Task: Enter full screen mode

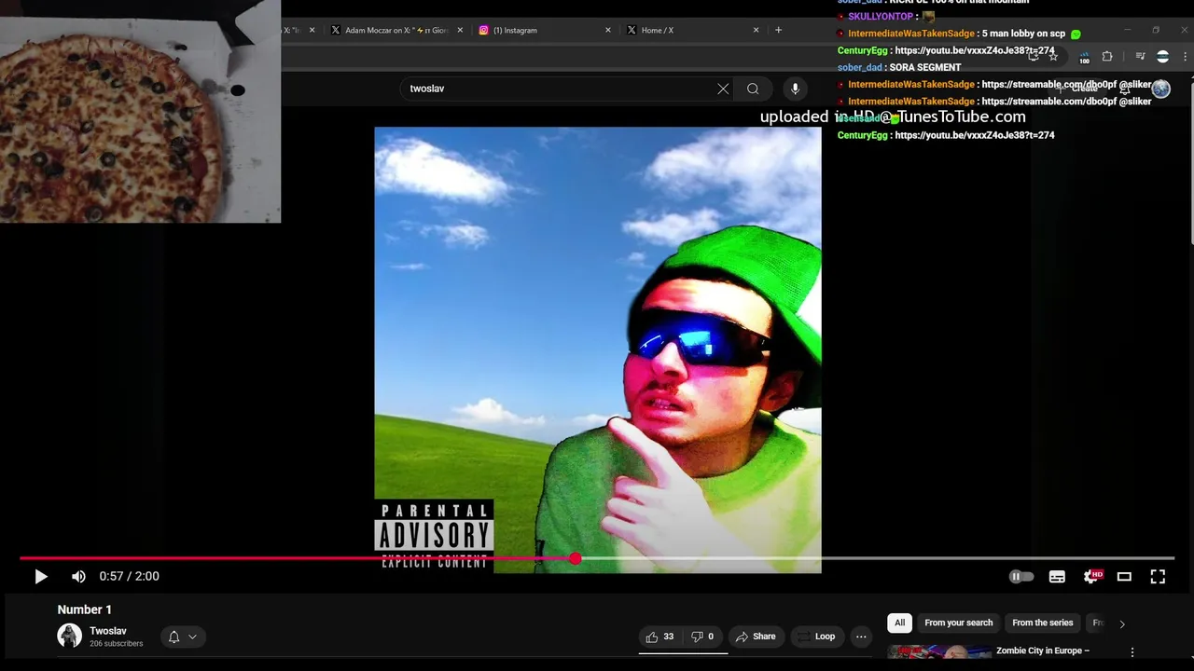Action: coord(1158,577)
